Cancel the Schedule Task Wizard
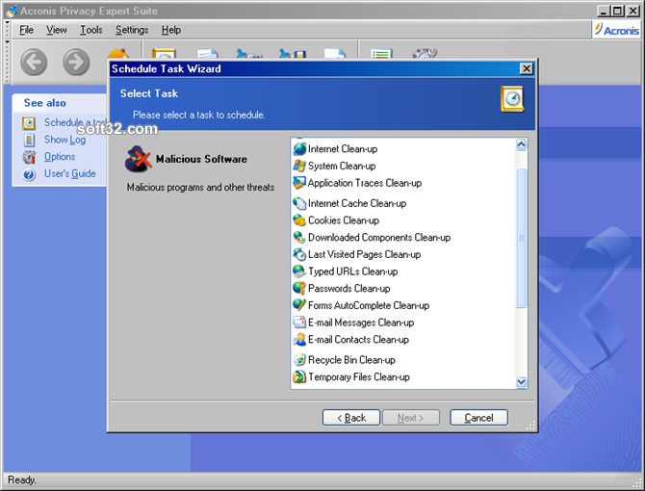The width and height of the screenshot is (645, 491). click(478, 418)
